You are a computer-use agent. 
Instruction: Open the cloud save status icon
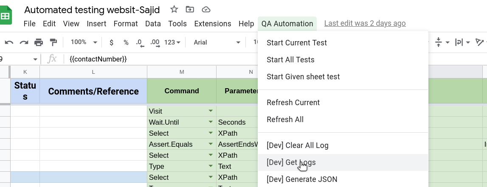coord(206,9)
